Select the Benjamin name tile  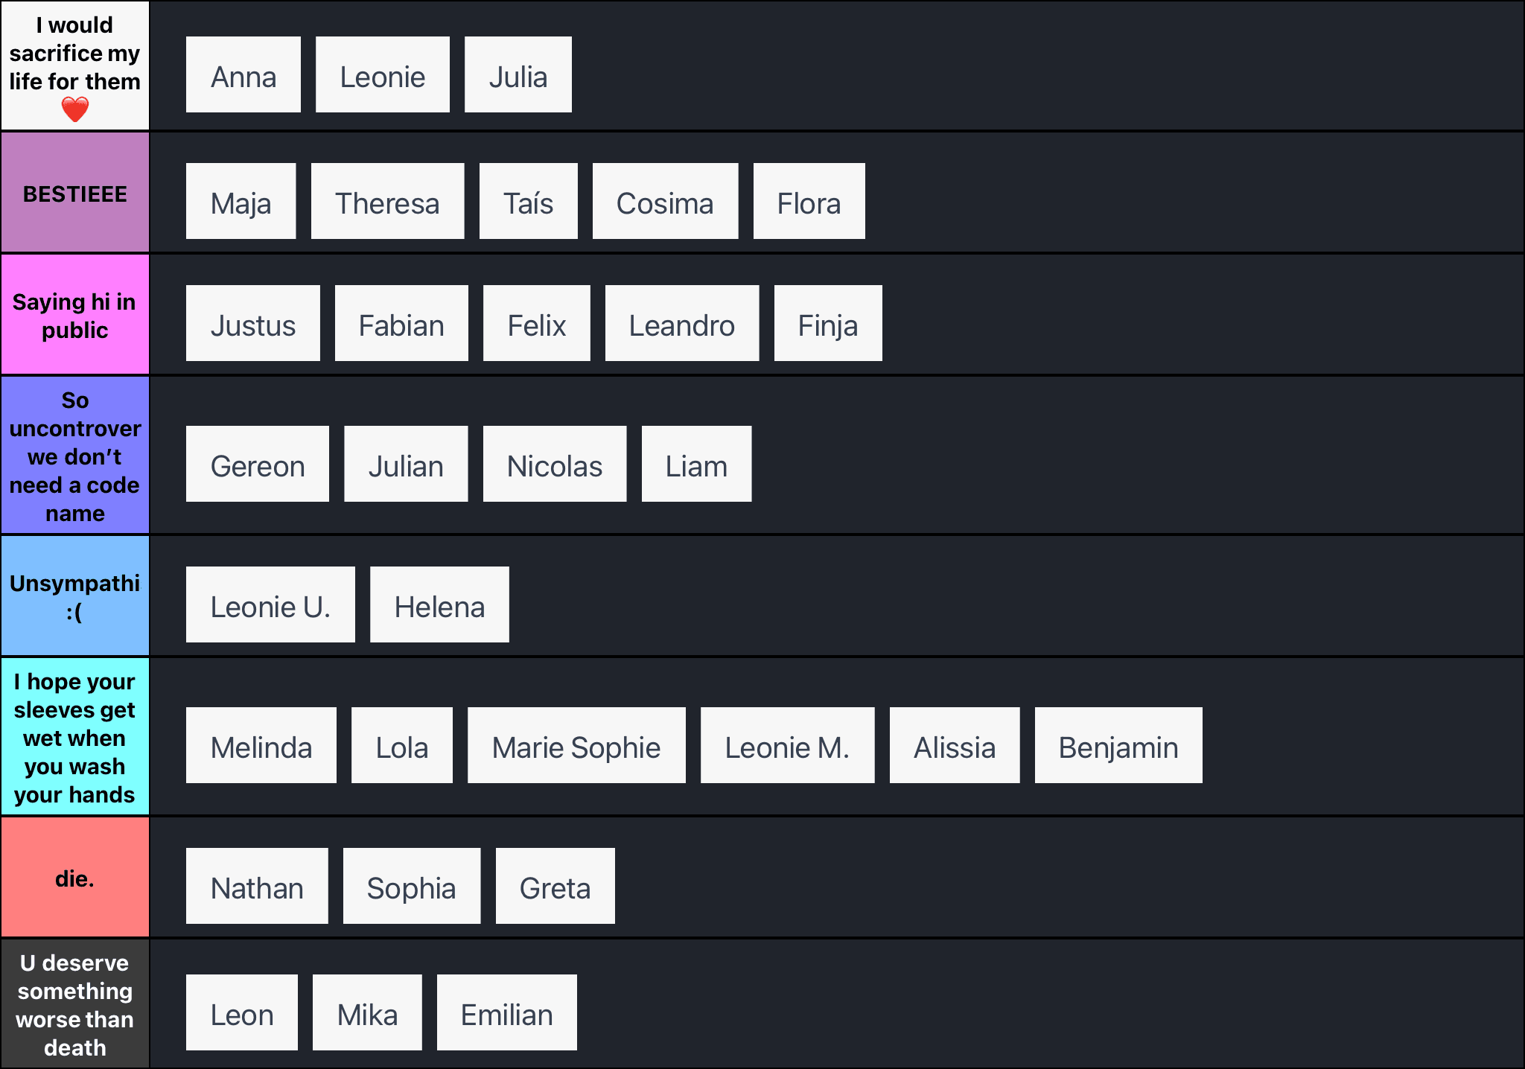click(x=1118, y=746)
